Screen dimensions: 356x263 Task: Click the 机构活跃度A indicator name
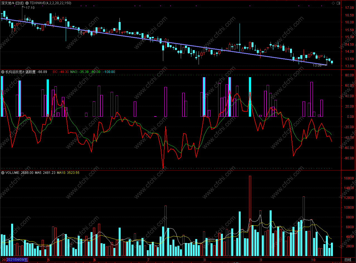tap(15, 72)
